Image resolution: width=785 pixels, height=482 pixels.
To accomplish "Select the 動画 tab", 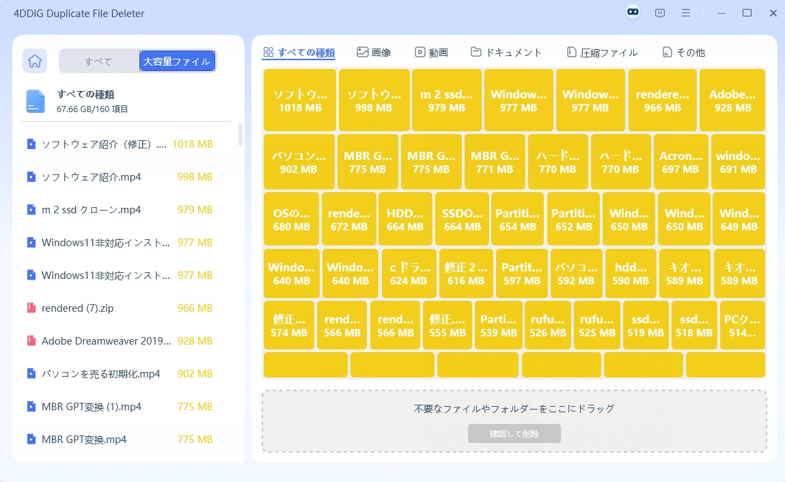I will pos(431,53).
